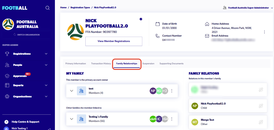Viewport: 274px width, 130px height.
Task: Click the Approvals shield icon
Action: [x=7, y=76]
